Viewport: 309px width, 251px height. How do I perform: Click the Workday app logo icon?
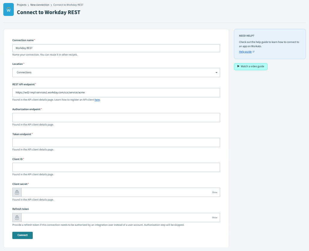tap(8, 9)
